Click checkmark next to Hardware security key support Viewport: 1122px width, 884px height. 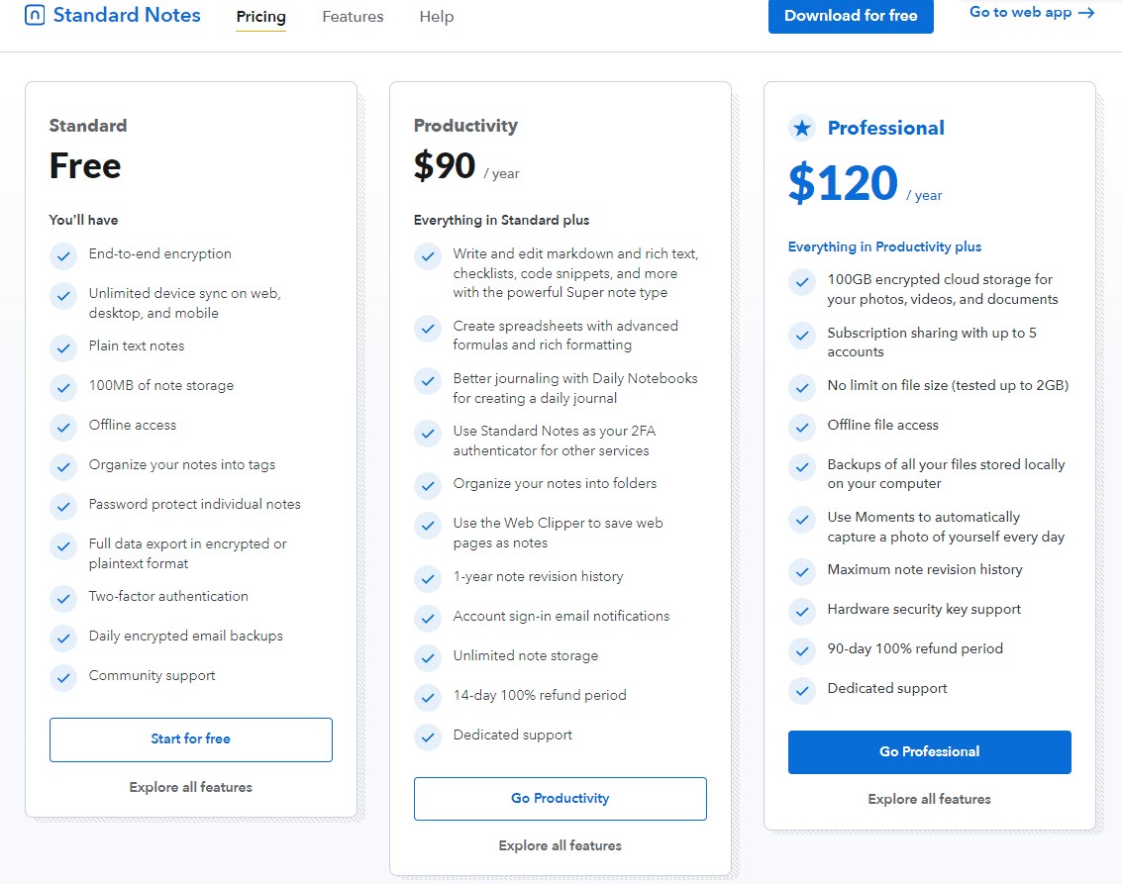802,612
